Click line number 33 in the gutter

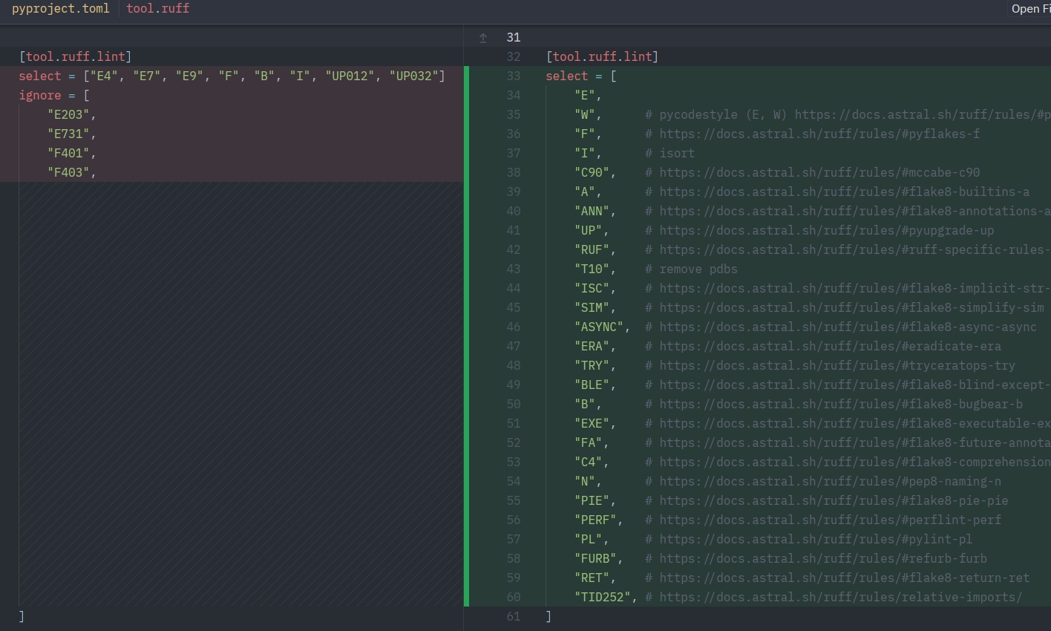(x=513, y=76)
